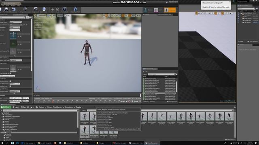Screen dimensions: 259x145
Task: Click the Find in CB toolbar icon
Action: (6, 10)
